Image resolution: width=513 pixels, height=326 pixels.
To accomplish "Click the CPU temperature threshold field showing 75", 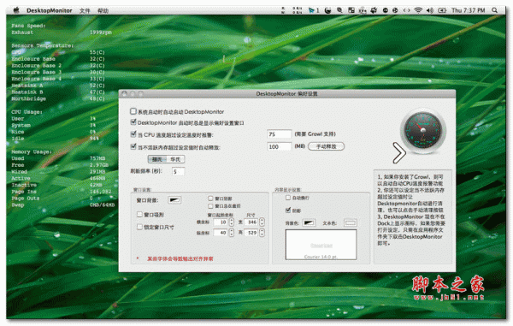I will [279, 134].
